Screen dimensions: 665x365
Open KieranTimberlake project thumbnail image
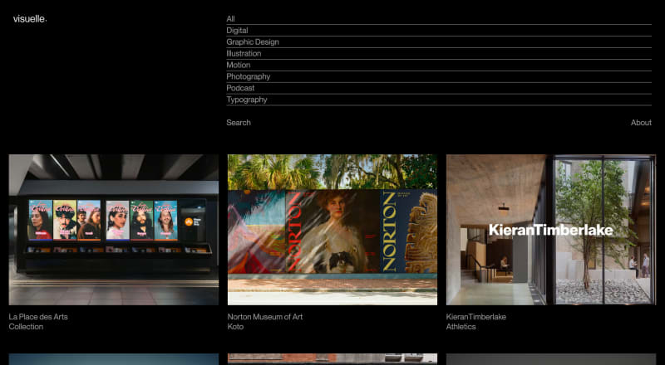551,230
